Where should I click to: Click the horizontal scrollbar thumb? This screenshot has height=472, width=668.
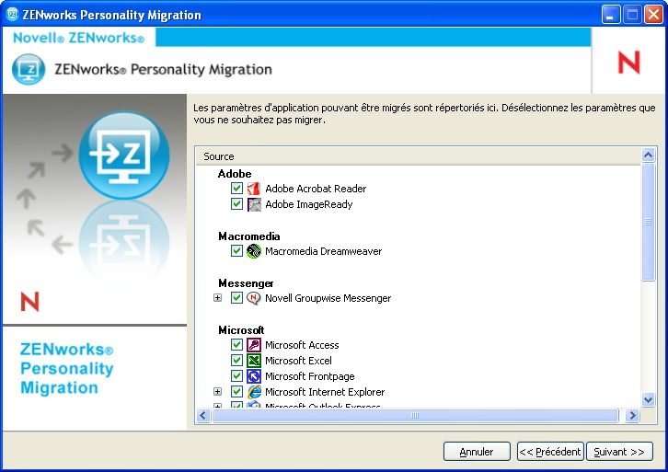(415, 415)
